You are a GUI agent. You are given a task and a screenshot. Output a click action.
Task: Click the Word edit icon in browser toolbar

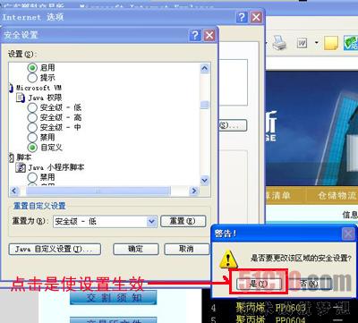(x=302, y=44)
